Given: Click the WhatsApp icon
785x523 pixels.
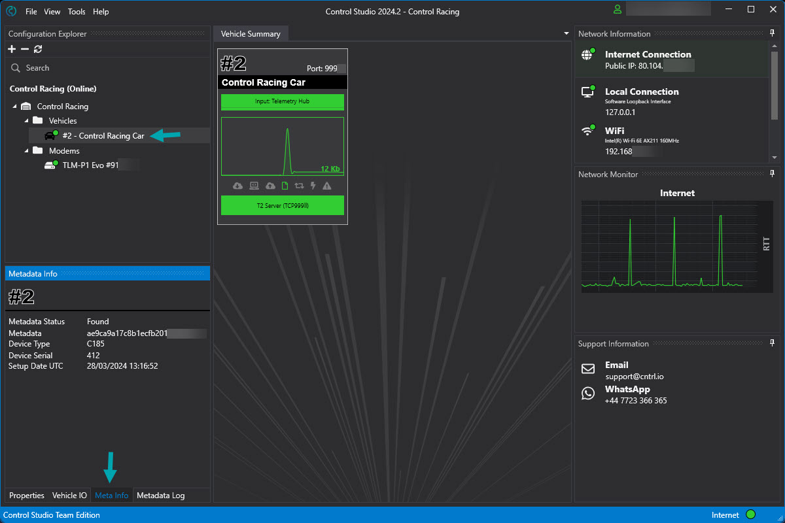Looking at the screenshot, I should click(x=588, y=393).
